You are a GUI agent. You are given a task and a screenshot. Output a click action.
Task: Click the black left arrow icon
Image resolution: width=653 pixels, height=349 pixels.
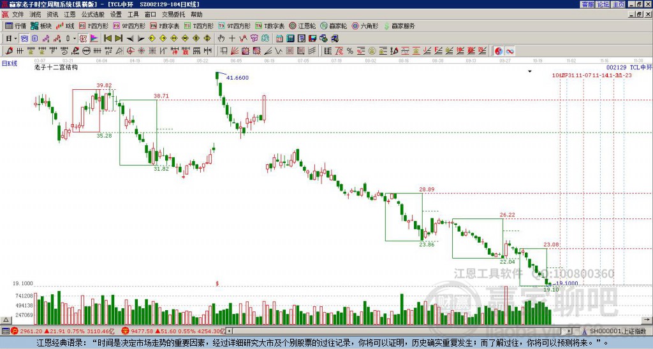(130, 39)
